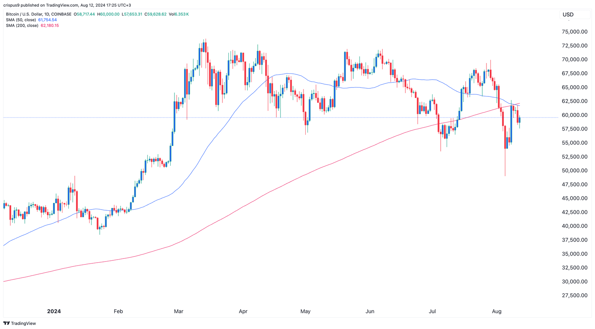Click the published on TradingView.com attribution line
The image size is (595, 329).
(67, 5)
